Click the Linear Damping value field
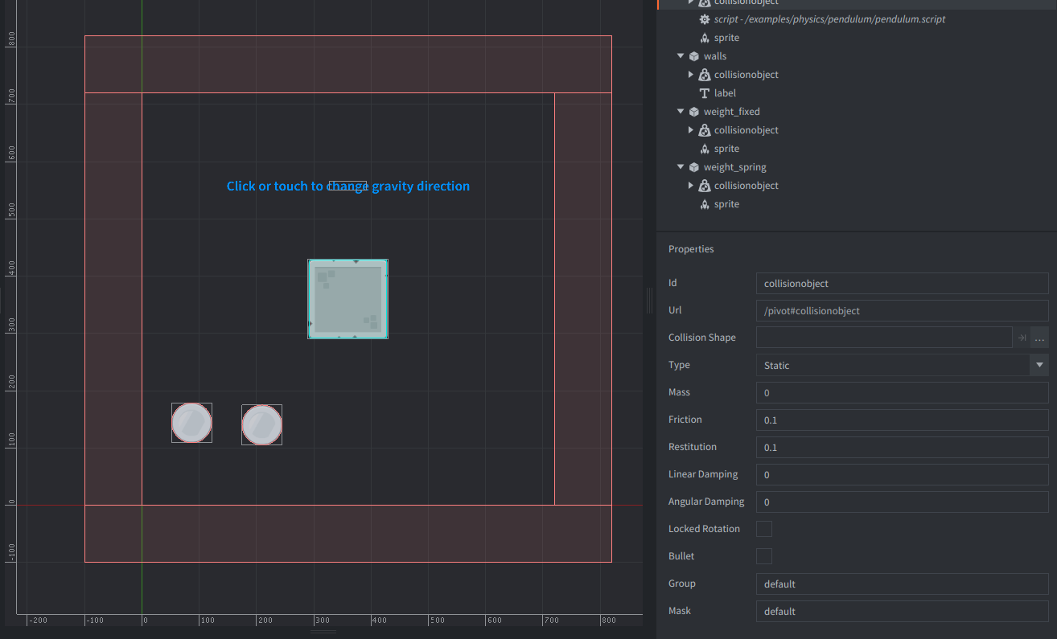Viewport: 1057px width, 639px height. (x=903, y=474)
